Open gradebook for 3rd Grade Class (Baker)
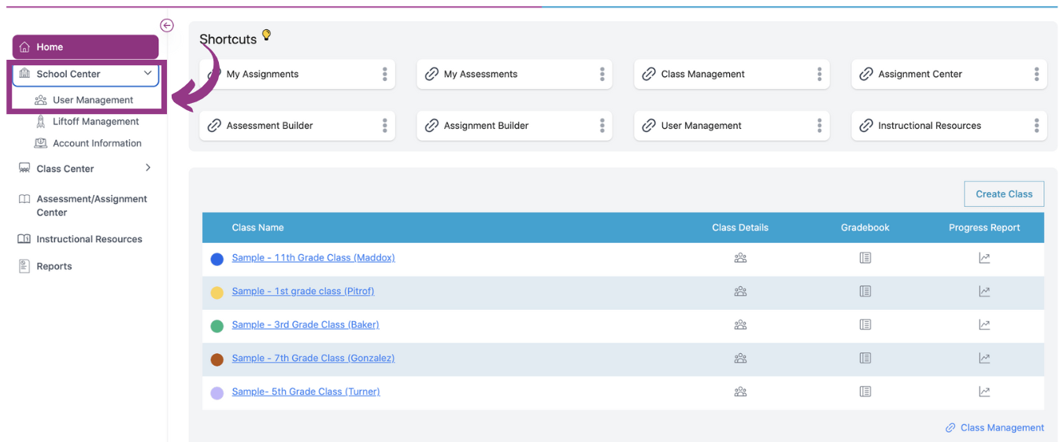Screen dimensions: 1063x442 tap(865, 325)
